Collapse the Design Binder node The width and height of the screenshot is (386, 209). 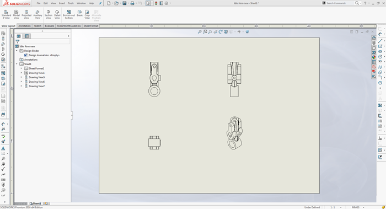point(17,51)
